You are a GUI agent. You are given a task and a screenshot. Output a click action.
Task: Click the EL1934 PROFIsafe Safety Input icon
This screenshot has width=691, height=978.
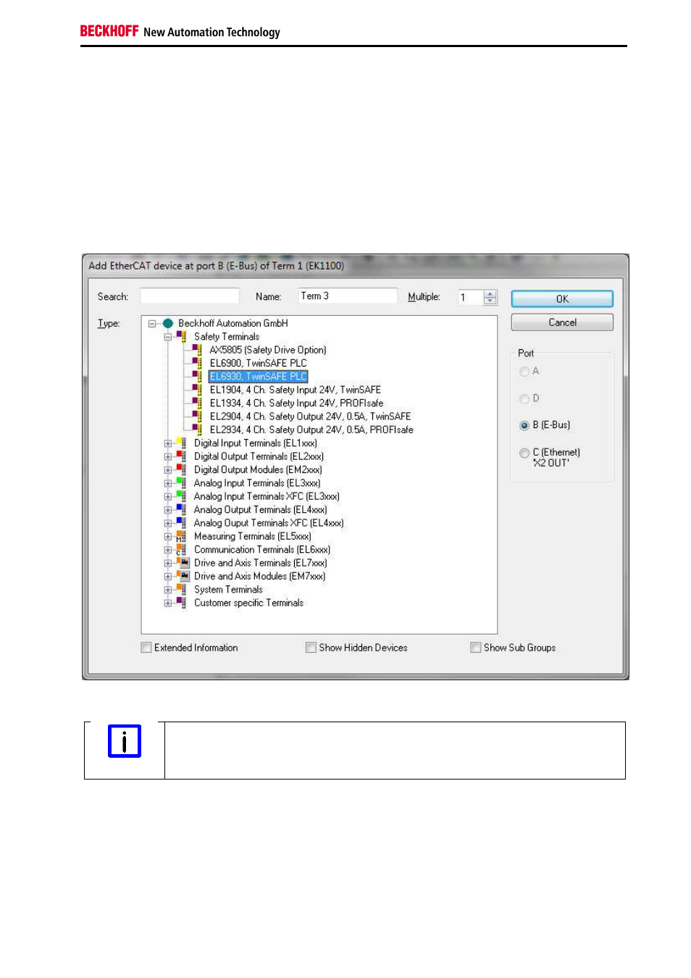tap(197, 404)
